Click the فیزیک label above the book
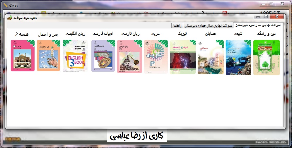Screen dimensions: 292x148 [x=182, y=34]
